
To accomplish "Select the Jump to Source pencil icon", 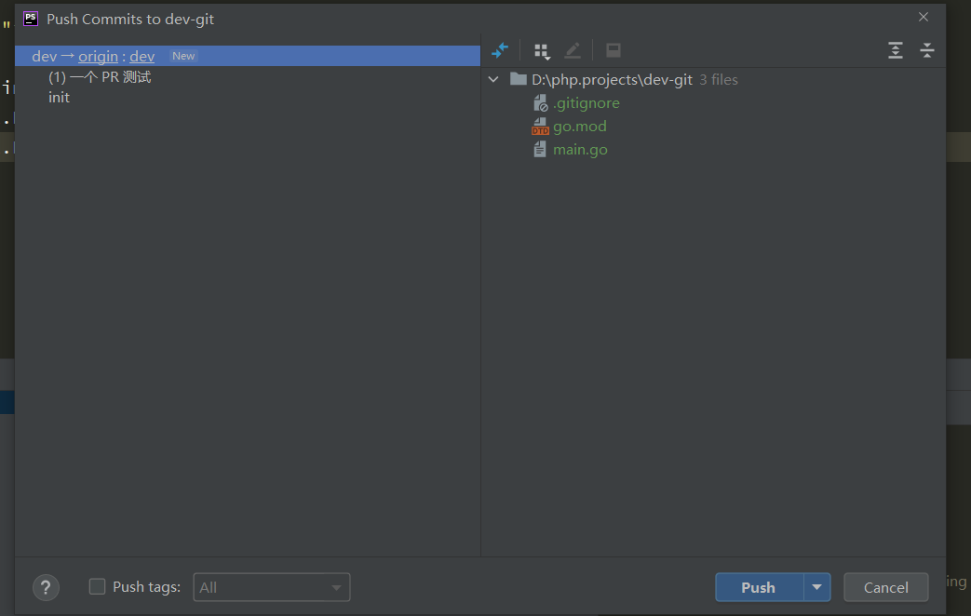I will [572, 50].
